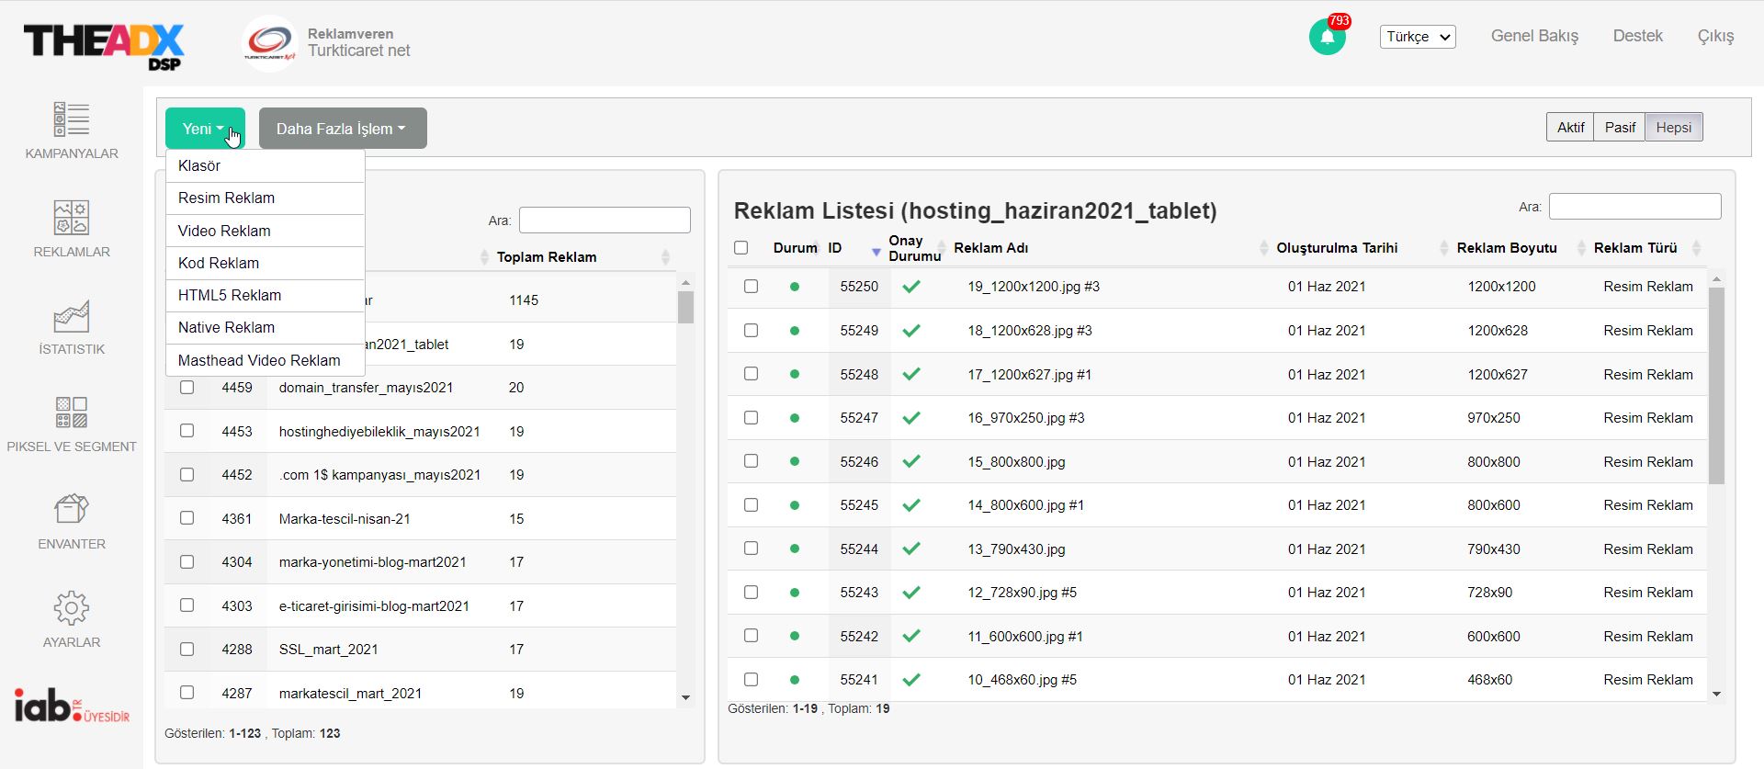1764x769 pixels.
Task: Focus the Reklam Listesi Ara search field
Action: coord(1634,207)
